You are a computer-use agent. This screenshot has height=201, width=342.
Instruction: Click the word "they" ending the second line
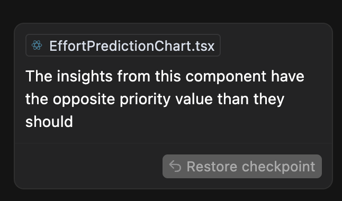pos(269,100)
